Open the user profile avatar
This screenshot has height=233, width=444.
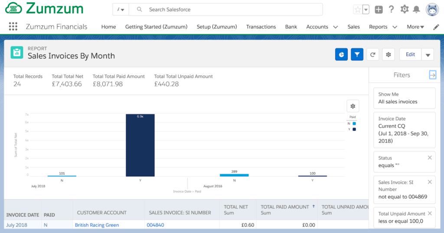coord(432,10)
